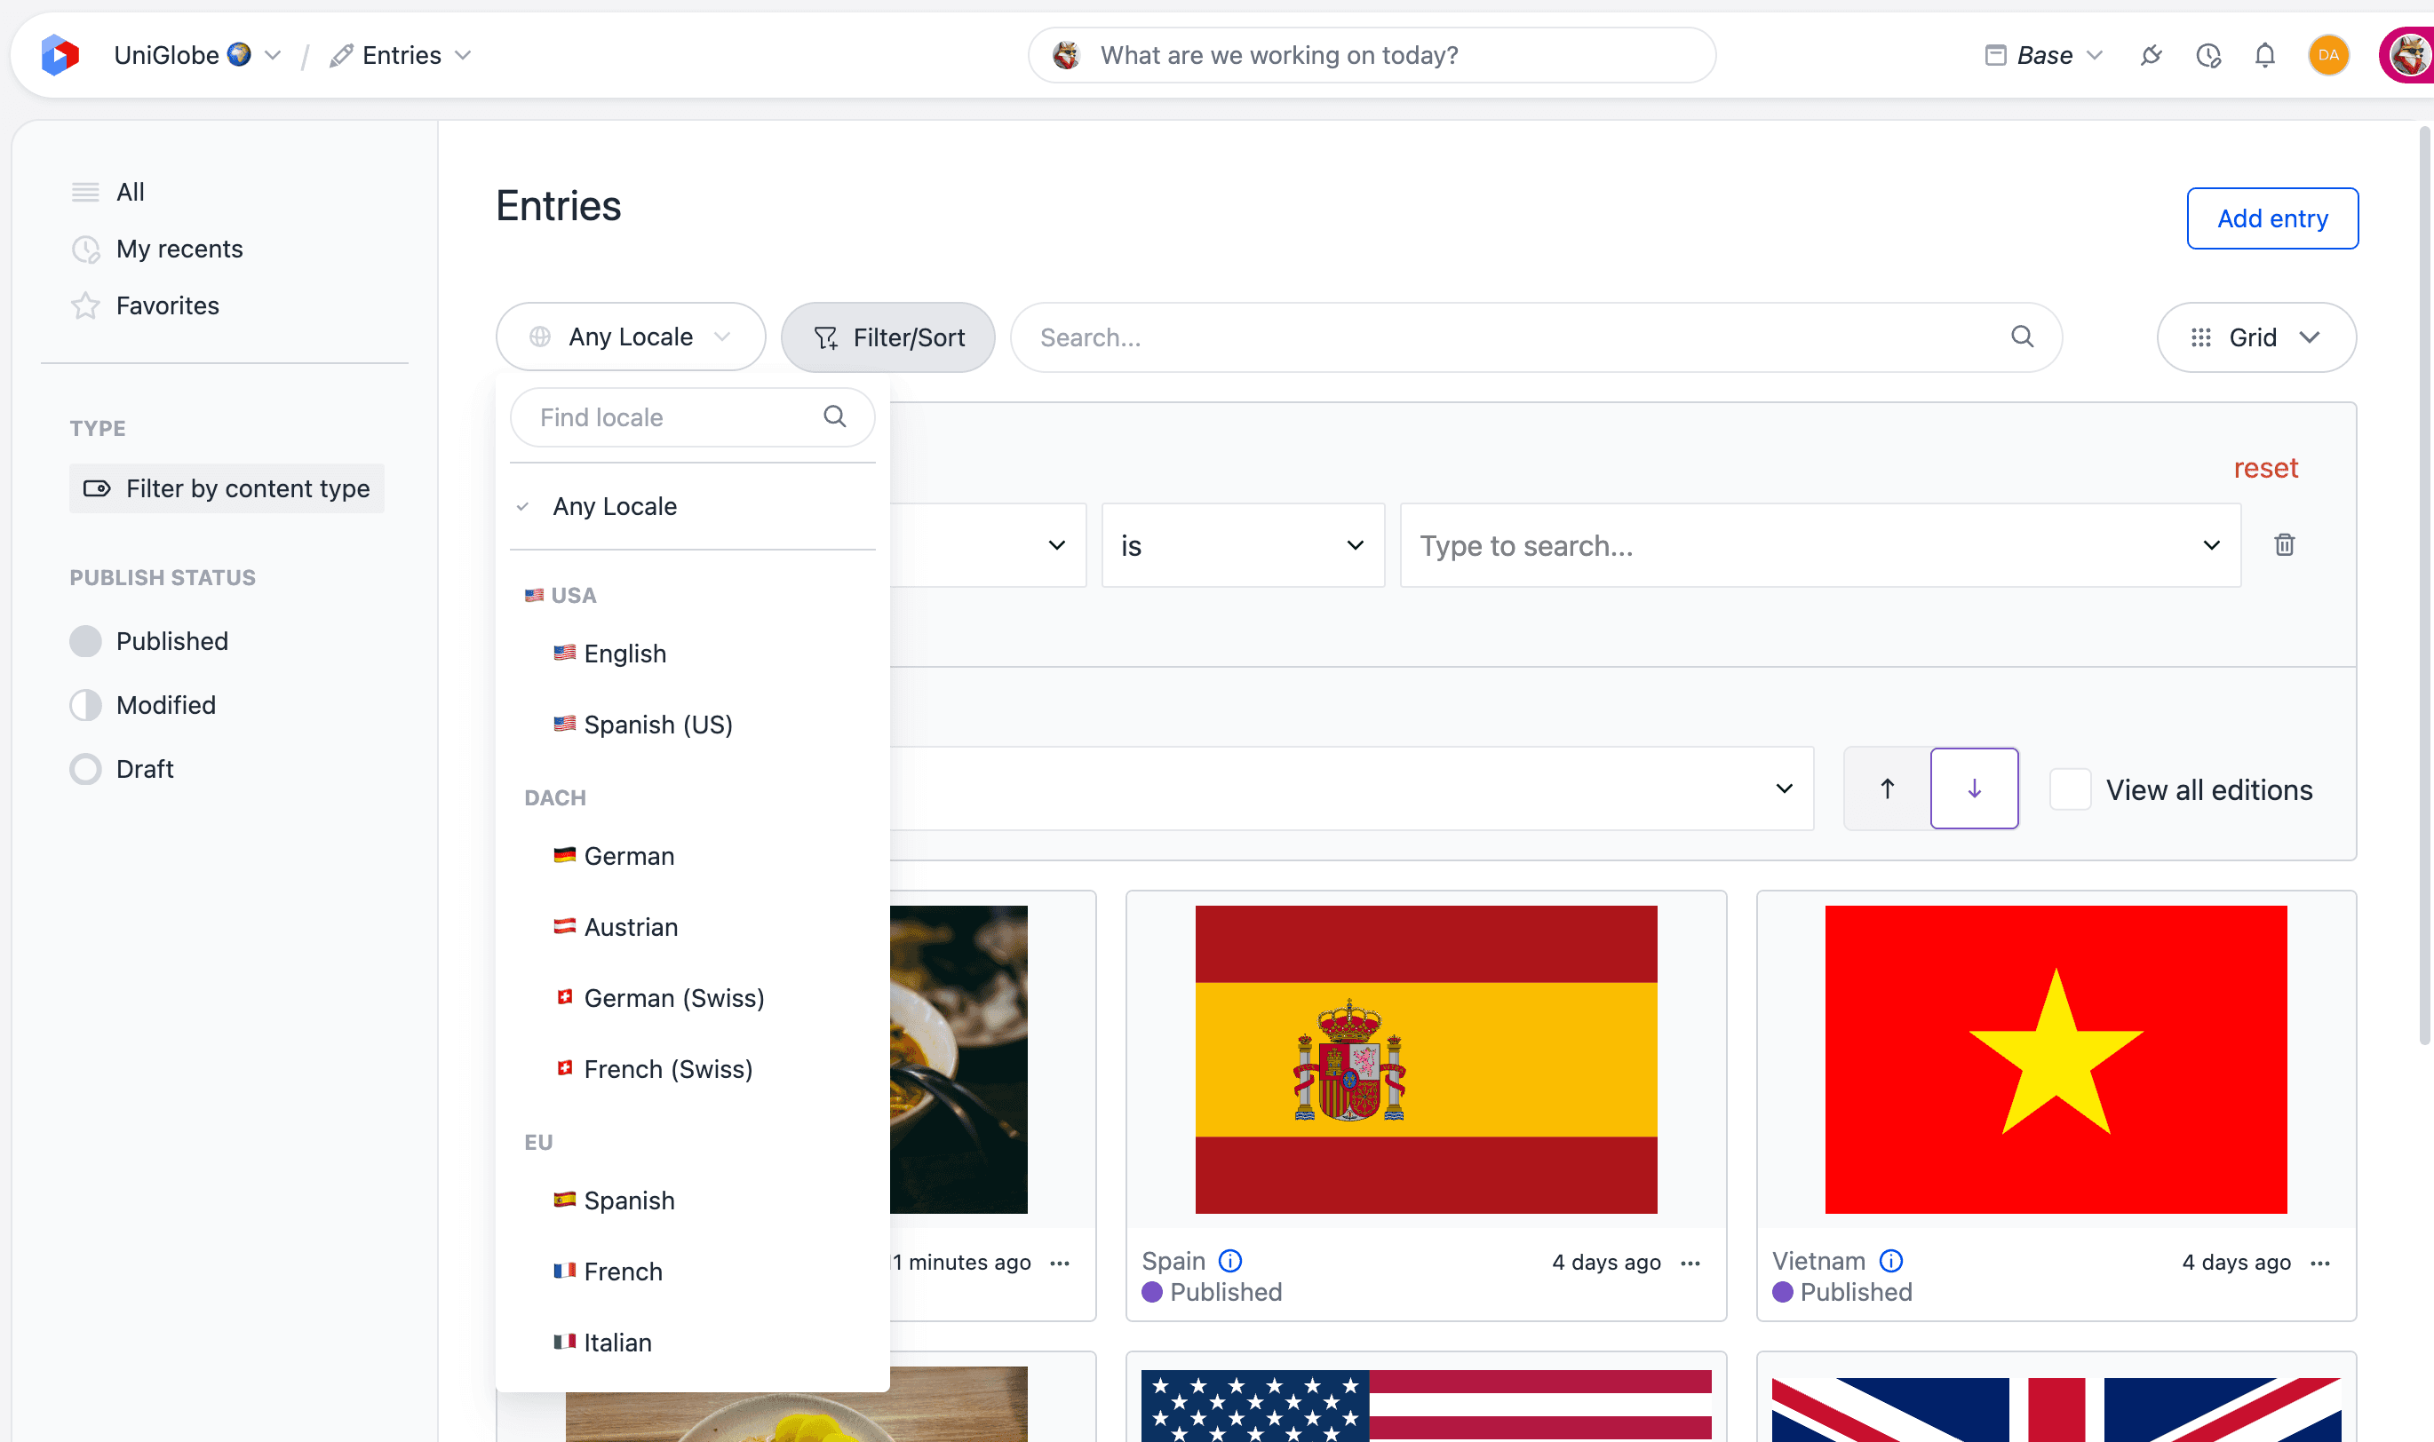This screenshot has height=1442, width=2434.
Task: Click Add entry button
Action: pos(2271,218)
